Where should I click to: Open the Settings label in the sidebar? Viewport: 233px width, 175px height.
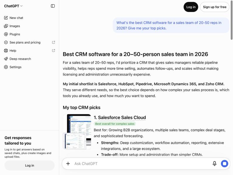pos(15,67)
